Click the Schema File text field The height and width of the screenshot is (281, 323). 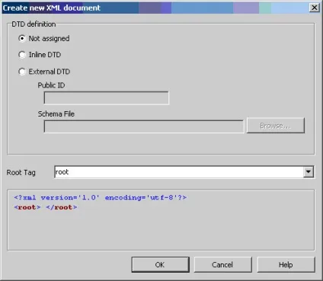[144, 126]
